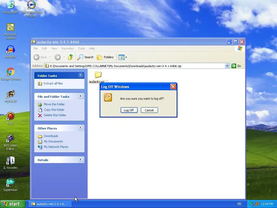Open the Windows start menu
This screenshot has height=208, width=277.
click(x=13, y=204)
